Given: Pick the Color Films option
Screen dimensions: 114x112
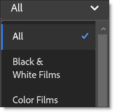Looking at the screenshot, I should 48,100.
